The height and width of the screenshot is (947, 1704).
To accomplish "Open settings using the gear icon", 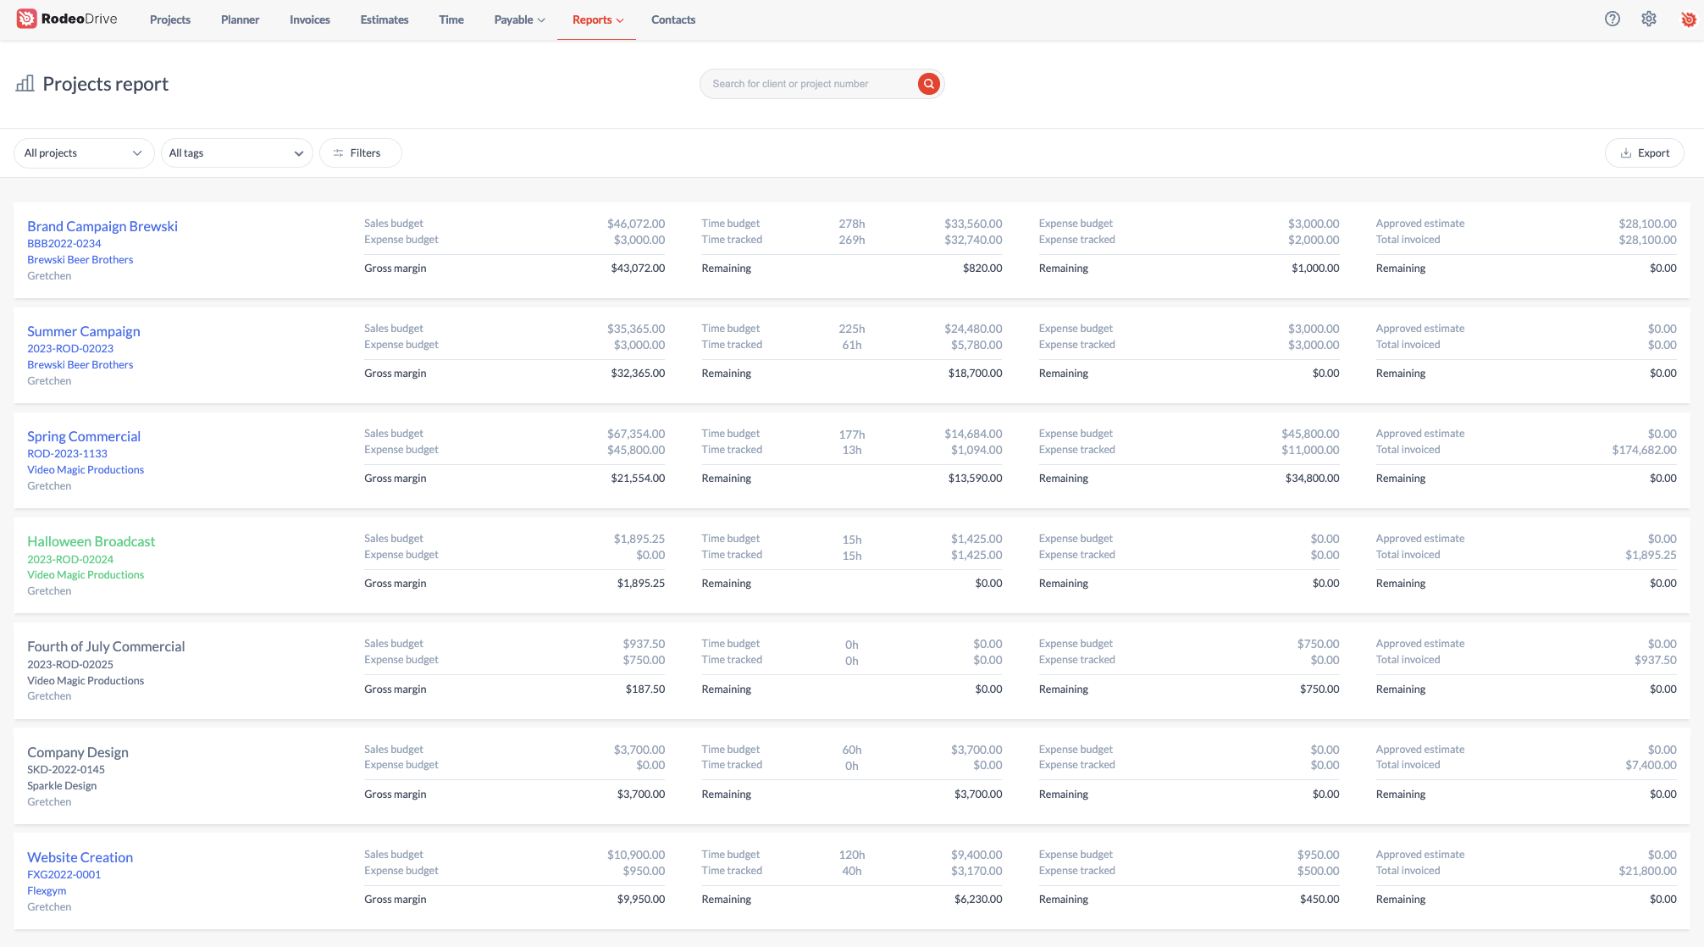I will [1649, 18].
